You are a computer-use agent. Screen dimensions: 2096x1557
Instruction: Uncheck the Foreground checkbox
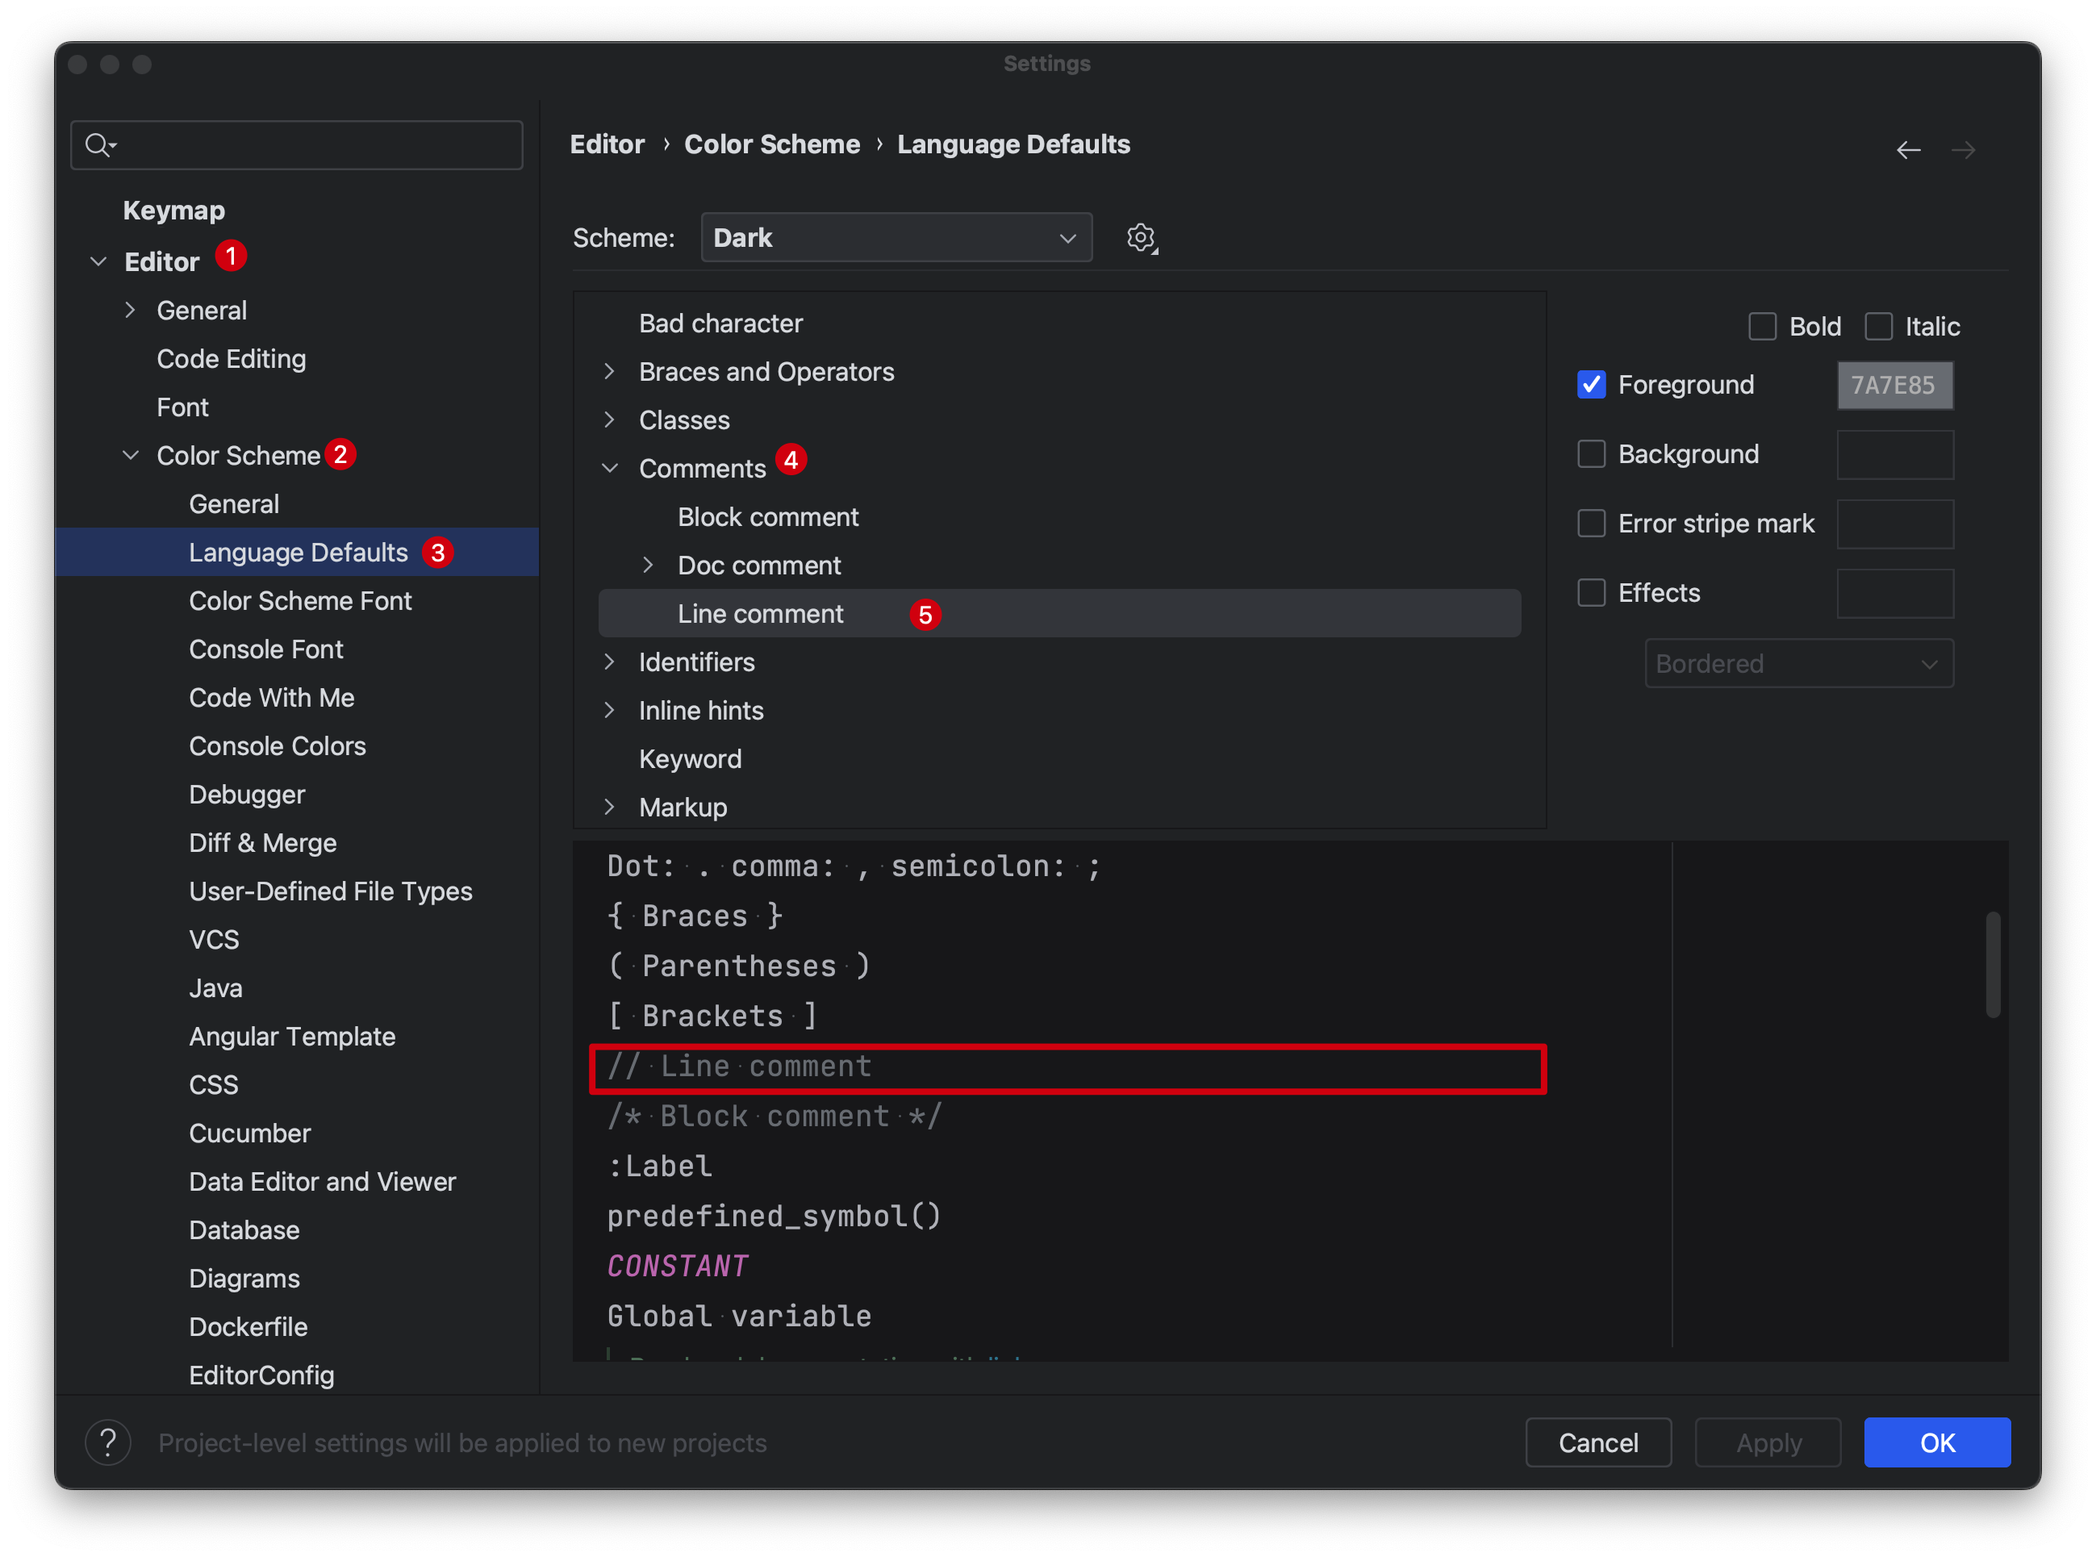pos(1592,385)
